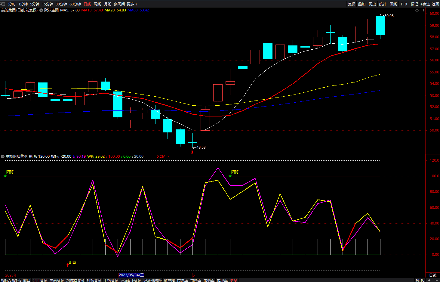Open the 市净率 indicator tab
440x282 pixels.
pyautogui.click(x=196, y=280)
